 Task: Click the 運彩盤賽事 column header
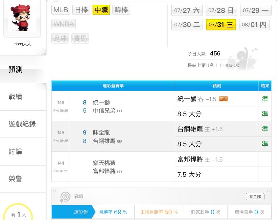[x=113, y=86]
